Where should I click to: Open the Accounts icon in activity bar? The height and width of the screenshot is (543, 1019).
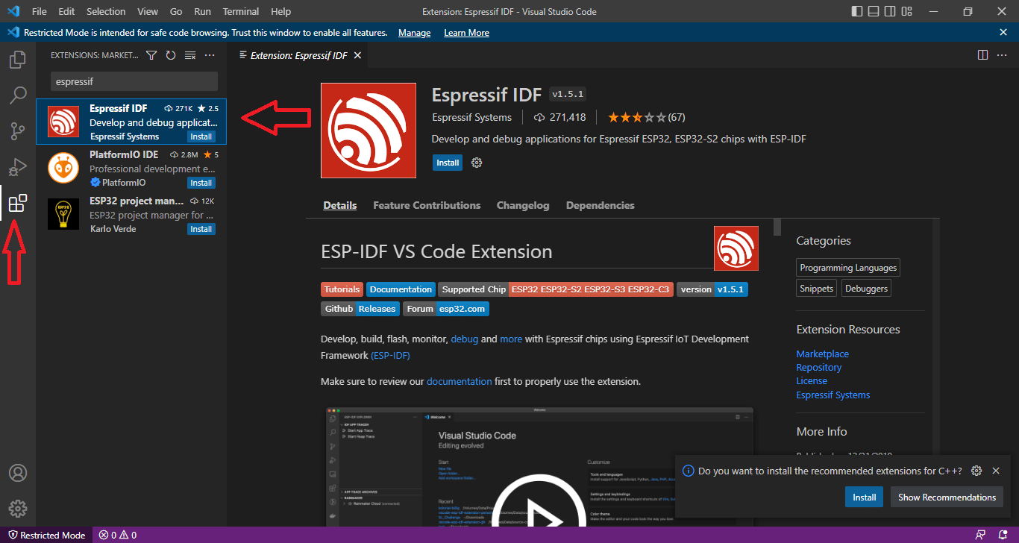pyautogui.click(x=18, y=473)
